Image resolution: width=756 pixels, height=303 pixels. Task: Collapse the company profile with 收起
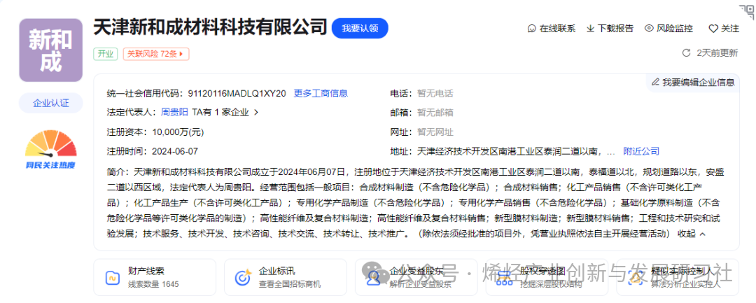[x=691, y=234]
